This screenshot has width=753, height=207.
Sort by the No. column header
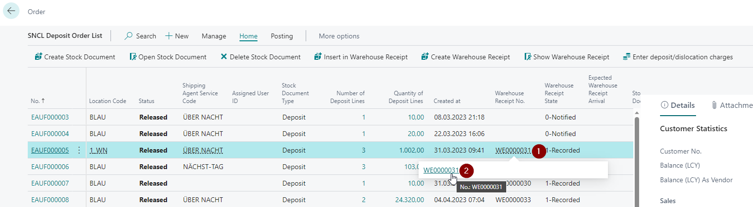click(x=37, y=101)
